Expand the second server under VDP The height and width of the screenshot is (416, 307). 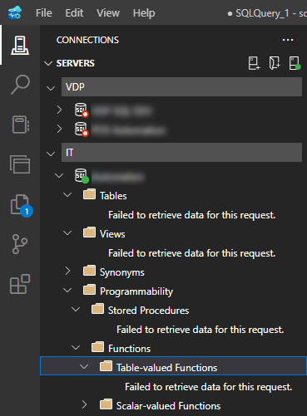(x=59, y=129)
